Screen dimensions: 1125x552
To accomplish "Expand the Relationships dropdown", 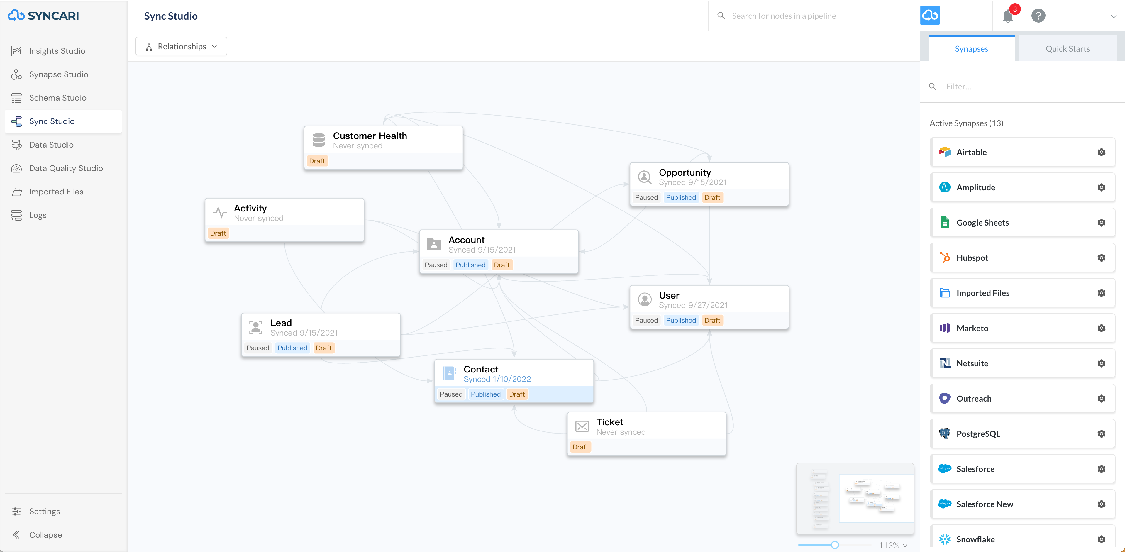I will tap(181, 46).
